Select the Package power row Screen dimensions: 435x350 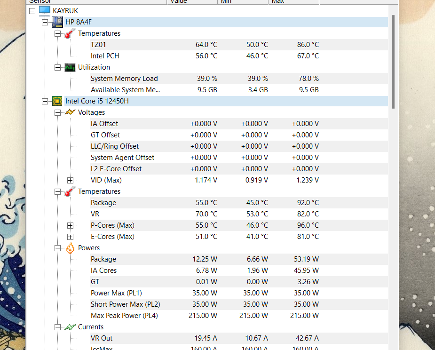(239, 259)
